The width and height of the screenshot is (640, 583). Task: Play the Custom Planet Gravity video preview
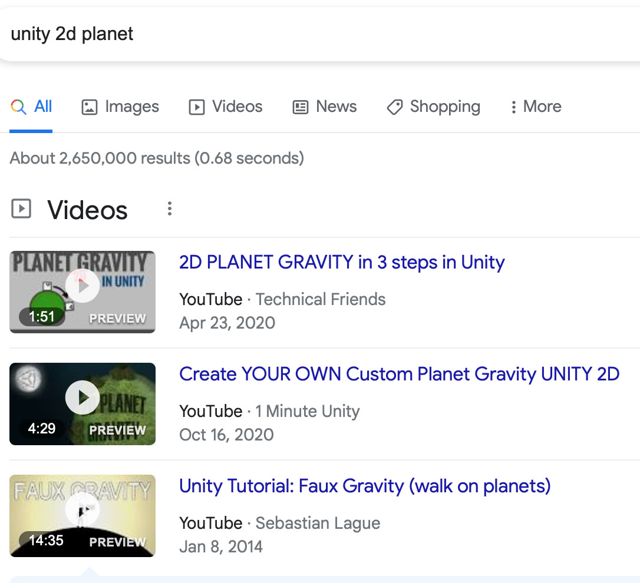coord(83,397)
